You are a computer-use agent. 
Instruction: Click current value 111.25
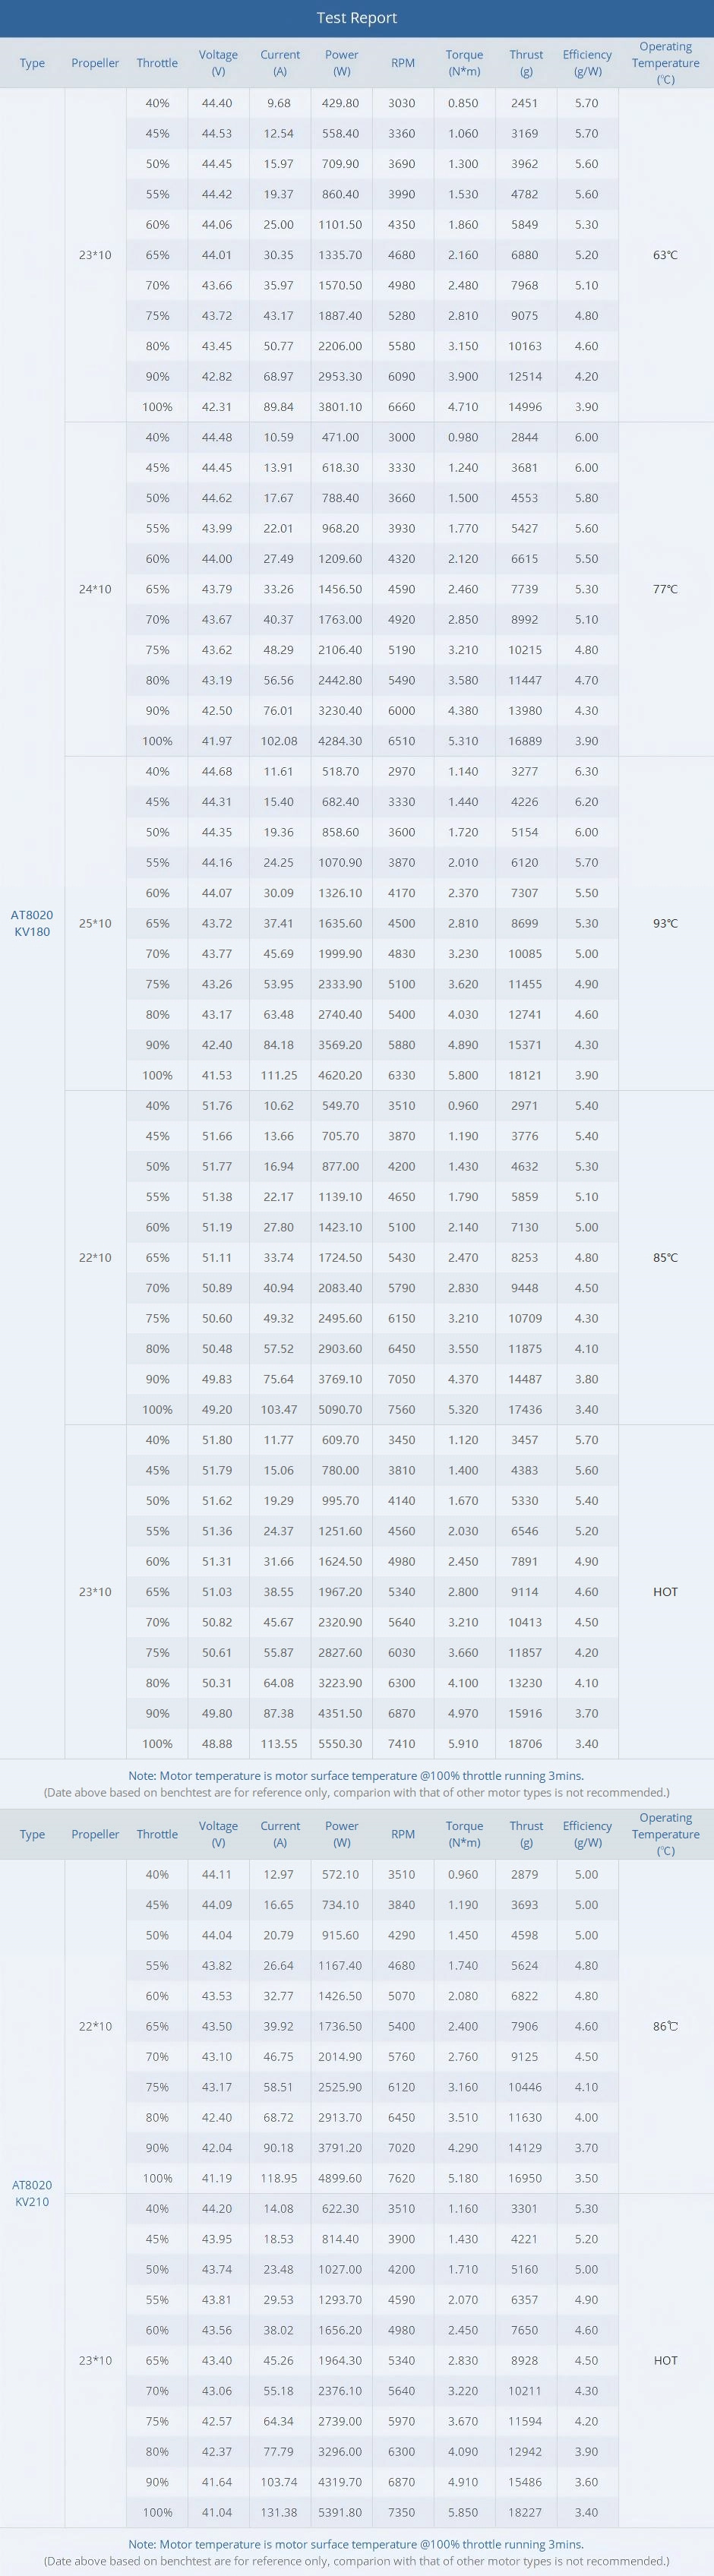[x=279, y=1075]
